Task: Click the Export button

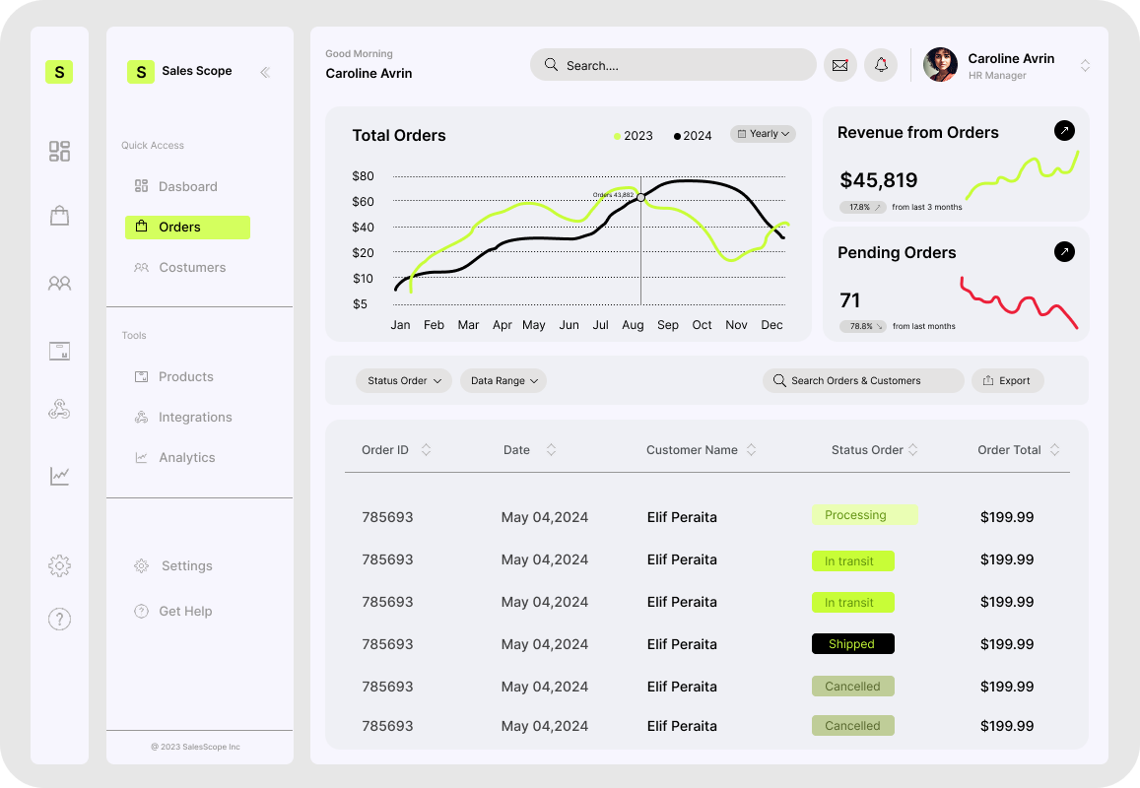Action: tap(1007, 381)
